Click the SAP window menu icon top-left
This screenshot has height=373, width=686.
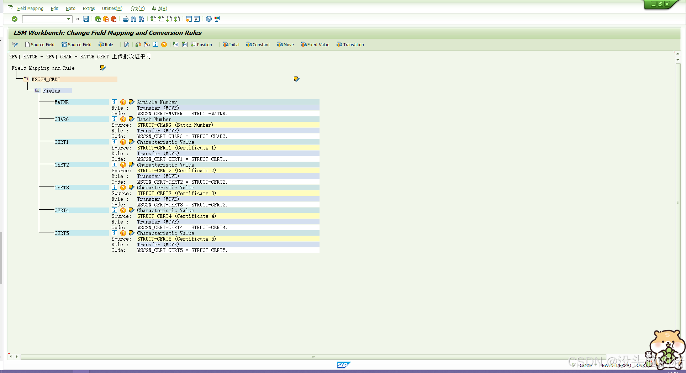[x=10, y=7]
